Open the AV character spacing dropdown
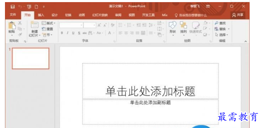261x128 pixels. [x=91, y=33]
